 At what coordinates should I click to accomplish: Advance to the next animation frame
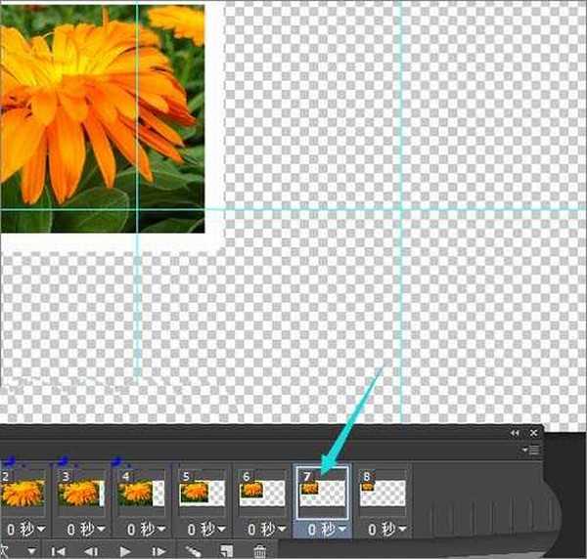click(x=158, y=552)
